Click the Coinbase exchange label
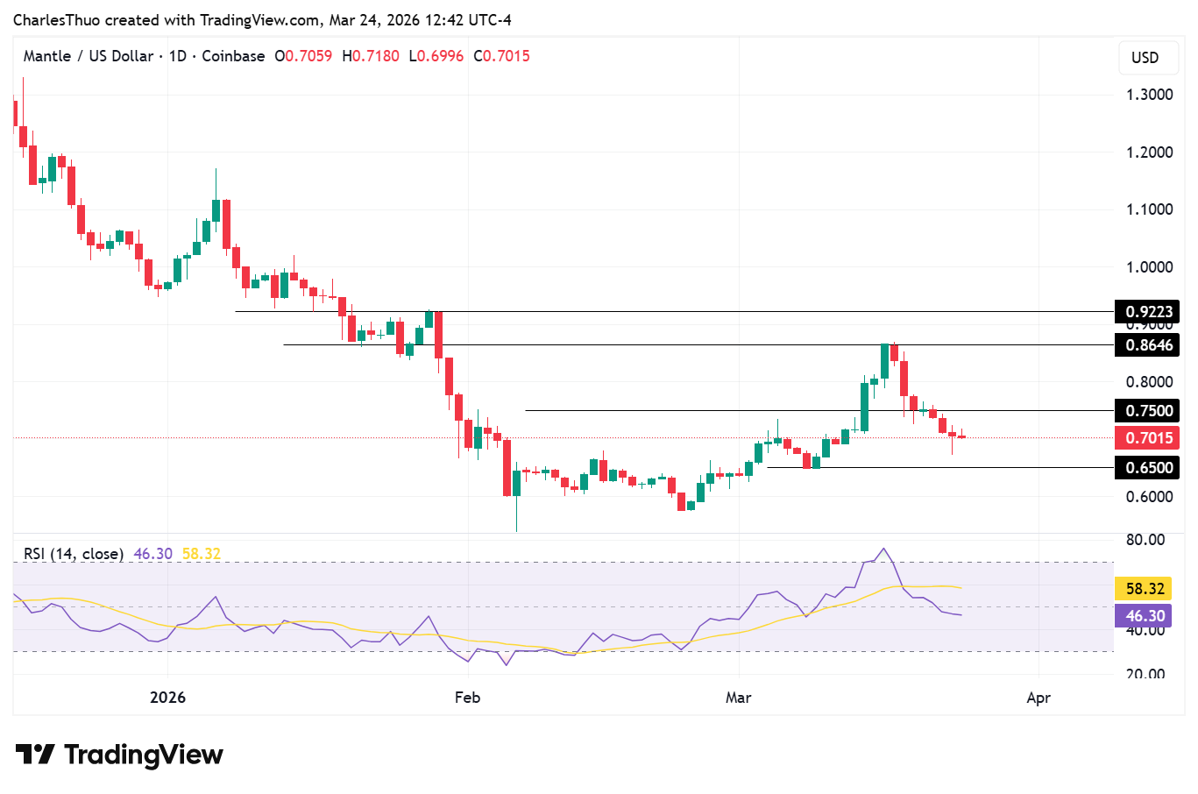The width and height of the screenshot is (1198, 794). pyautogui.click(x=230, y=56)
